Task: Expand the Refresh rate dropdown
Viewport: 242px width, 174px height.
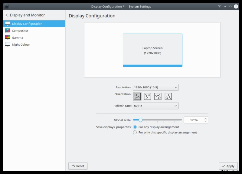Action: pyautogui.click(x=155, y=106)
